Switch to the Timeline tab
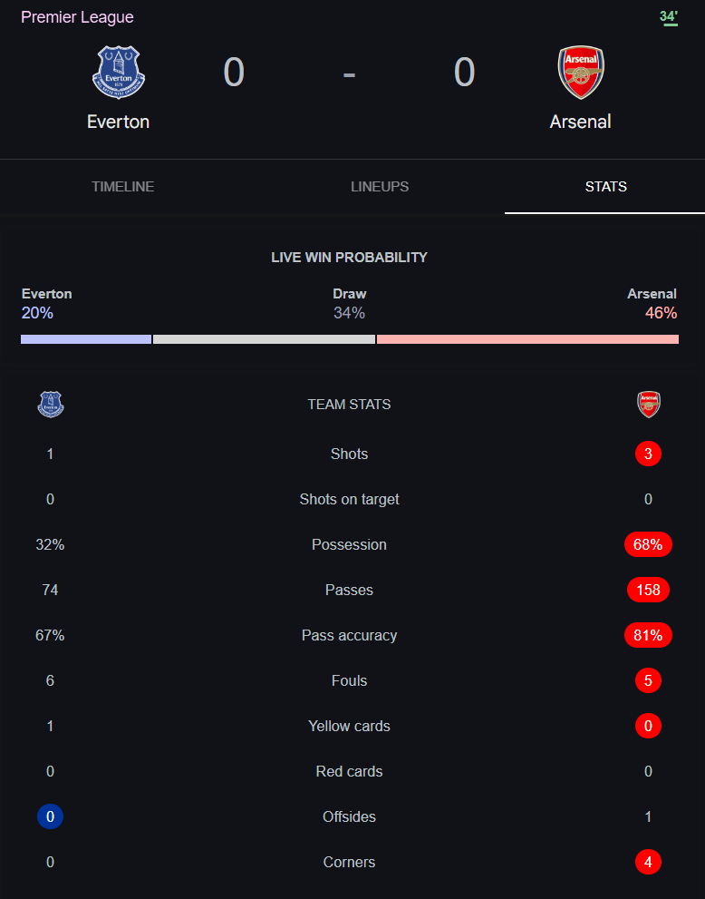This screenshot has height=899, width=705. point(122,186)
